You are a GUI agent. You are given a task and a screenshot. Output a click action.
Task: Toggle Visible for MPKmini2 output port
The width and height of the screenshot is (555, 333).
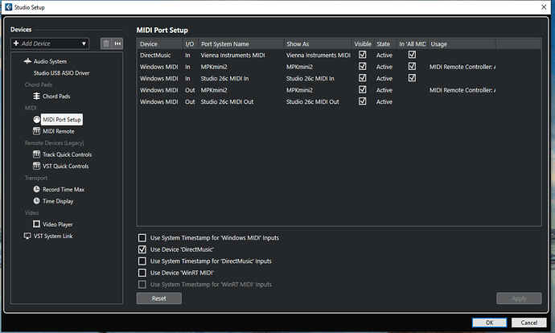(x=363, y=89)
